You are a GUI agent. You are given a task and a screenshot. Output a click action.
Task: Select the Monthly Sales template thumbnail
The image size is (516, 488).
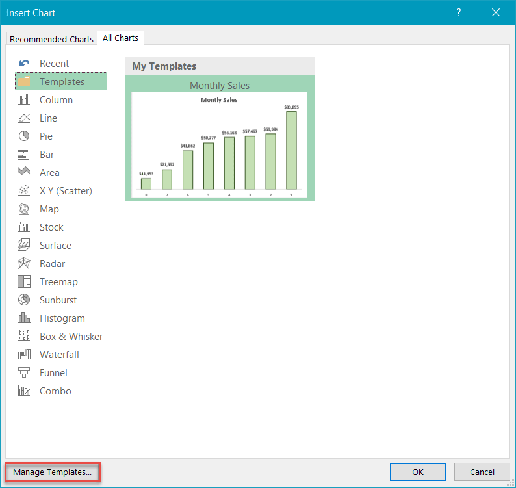point(220,145)
